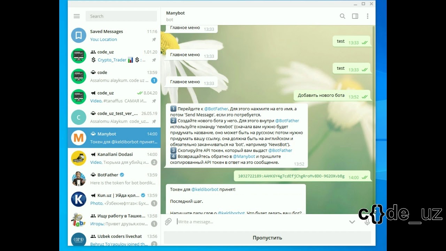The width and height of the screenshot is (446, 251).
Task: Click the 'test' message sent at top
Action: (x=351, y=41)
